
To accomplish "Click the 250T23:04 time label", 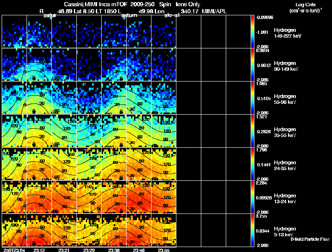I will [x=14, y=250].
